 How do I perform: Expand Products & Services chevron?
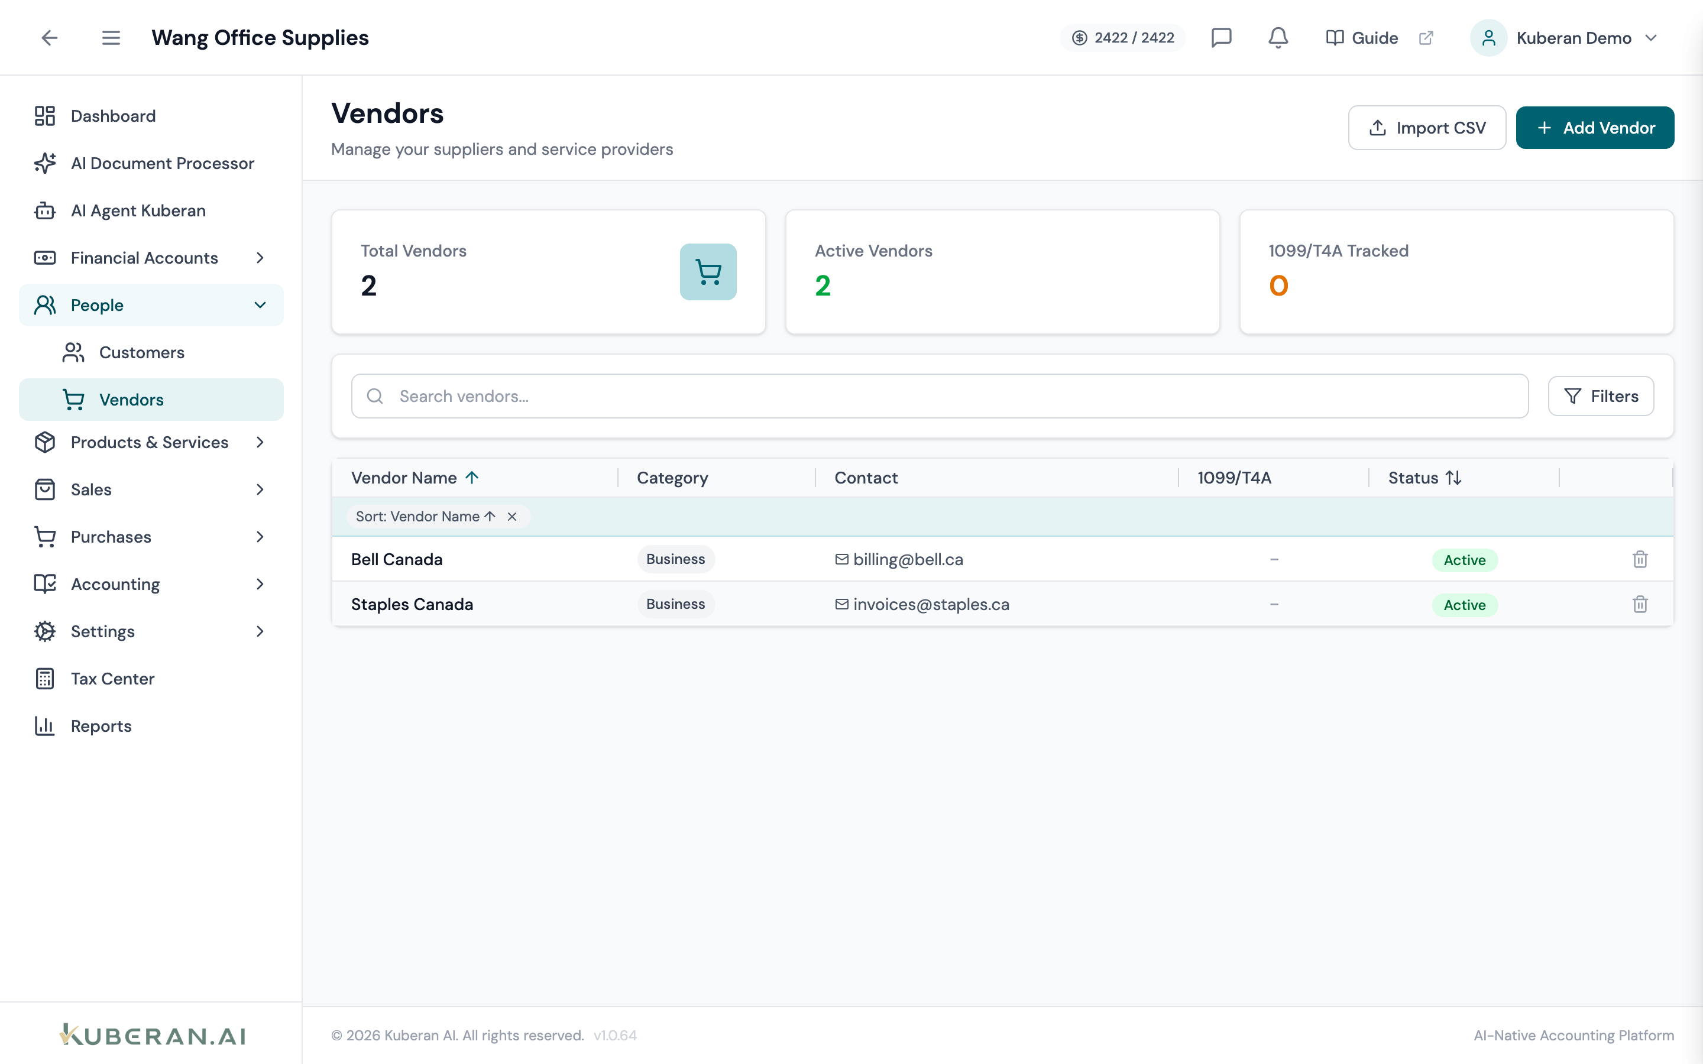coord(260,442)
